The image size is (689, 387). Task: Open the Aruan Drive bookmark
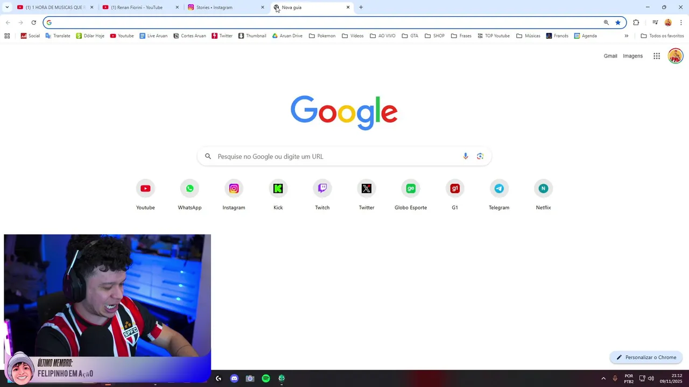tap(287, 36)
